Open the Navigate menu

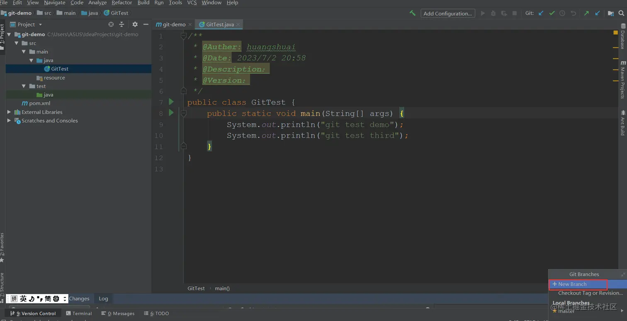tap(55, 2)
